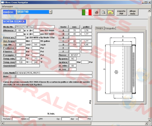
Task: Click the GPM input field
Action: tap(33, 119)
